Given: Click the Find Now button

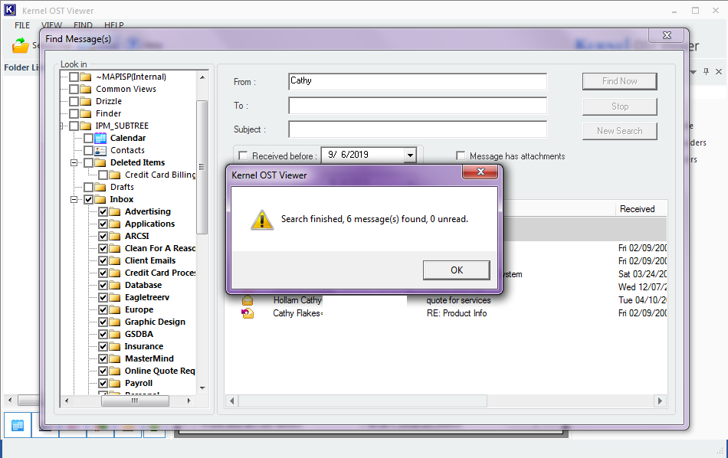Looking at the screenshot, I should click(619, 81).
